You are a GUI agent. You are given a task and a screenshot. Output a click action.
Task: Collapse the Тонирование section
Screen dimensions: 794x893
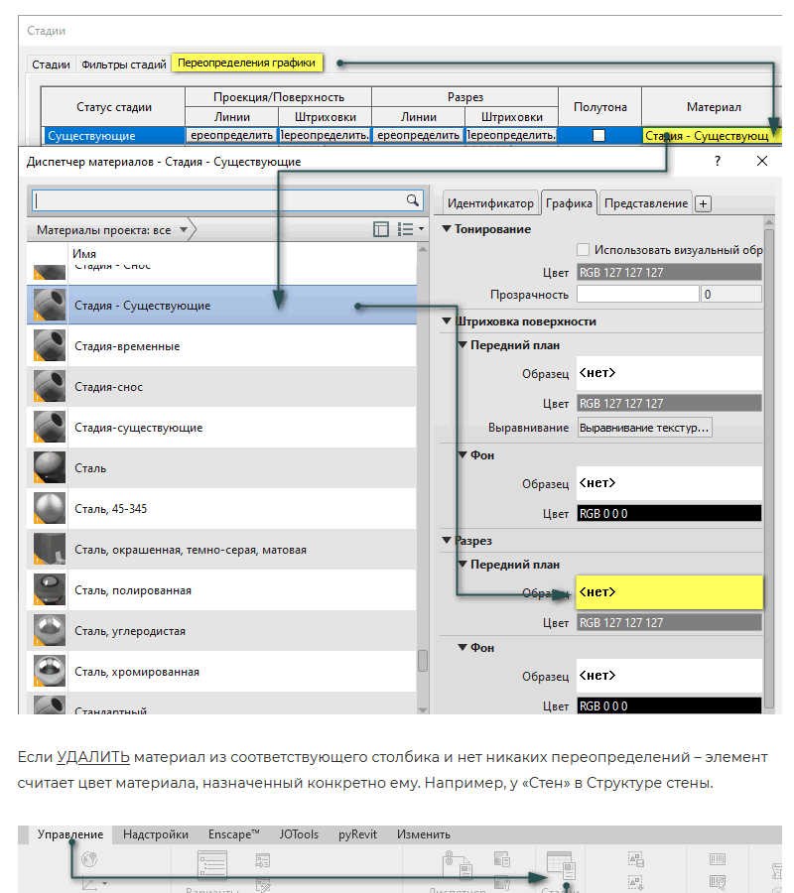pos(448,228)
